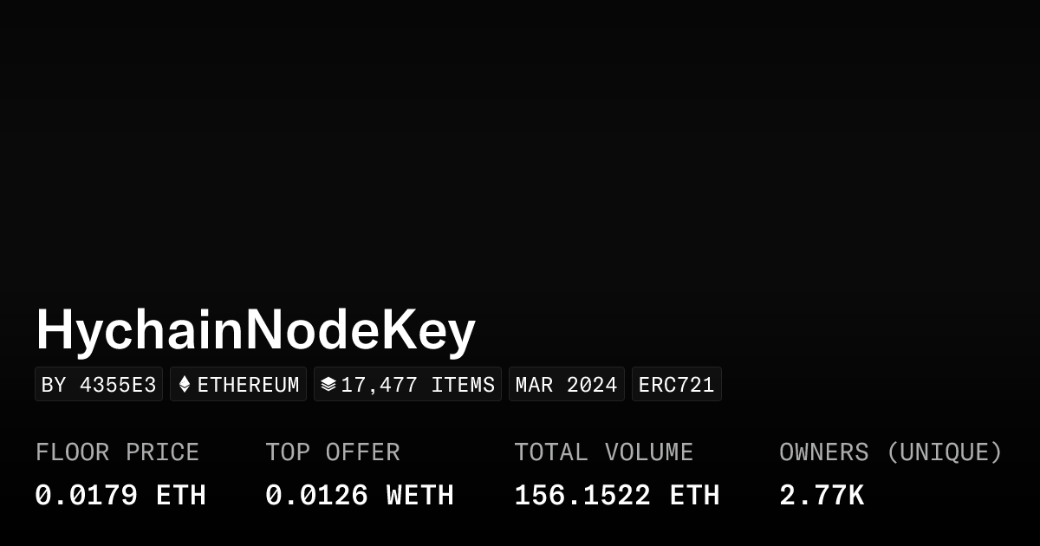
Task: Select the MAR 2024 creation date badge
Action: tap(566, 384)
